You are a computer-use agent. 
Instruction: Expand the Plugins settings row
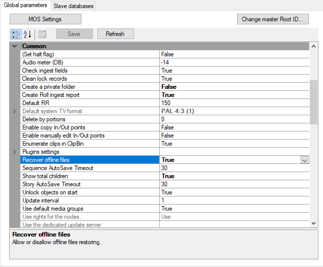point(15,152)
